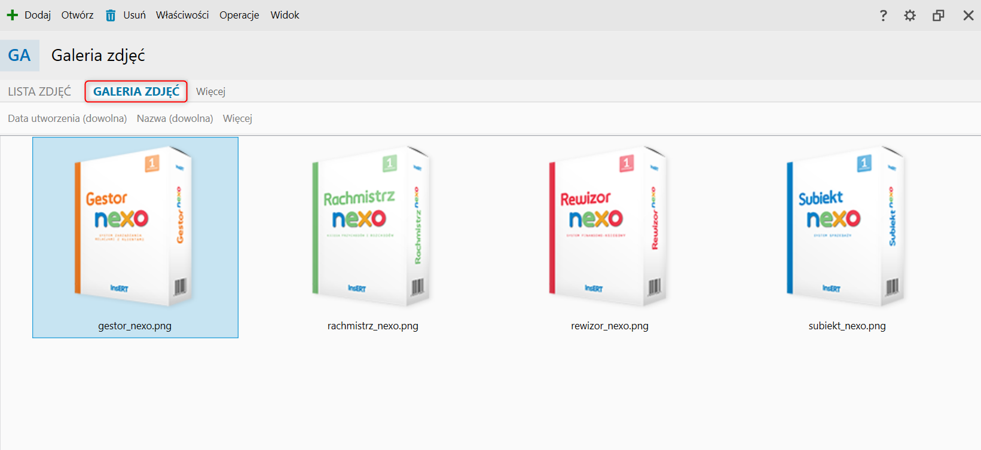This screenshot has width=981, height=450.
Task: Click the rewizor_nexo.png file name
Action: click(x=610, y=326)
